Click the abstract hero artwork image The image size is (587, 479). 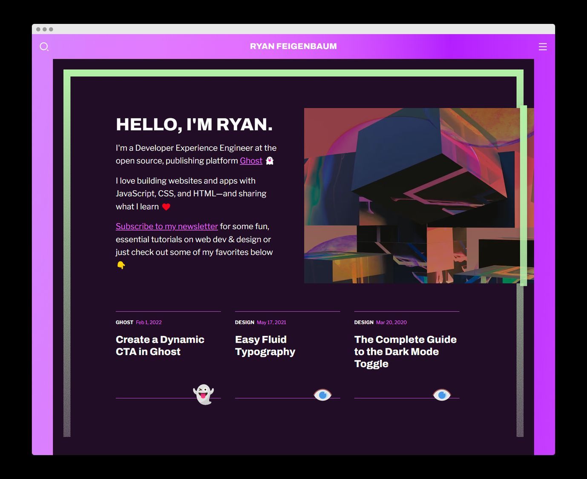(417, 196)
